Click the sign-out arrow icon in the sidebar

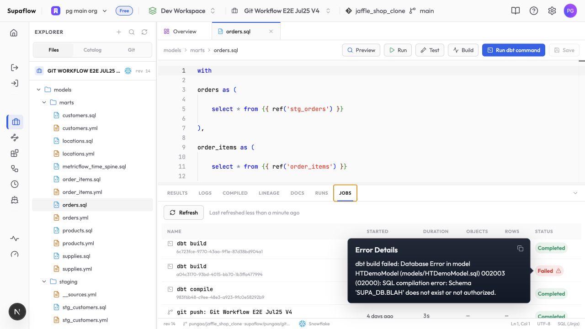(14, 68)
